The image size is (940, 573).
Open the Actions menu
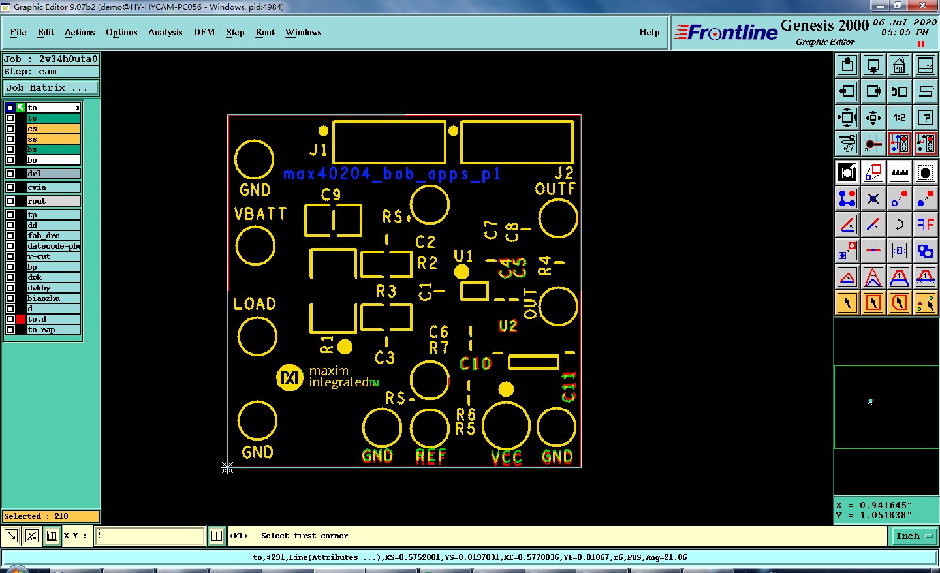point(80,32)
